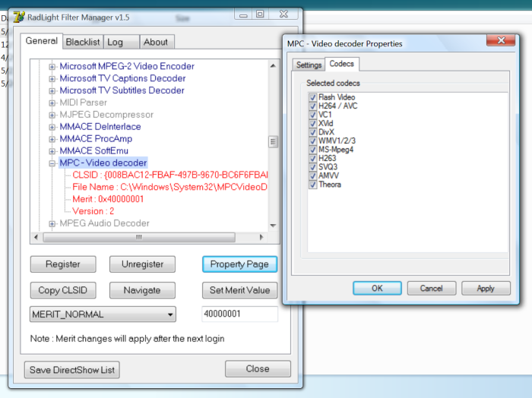Switch to the Settings tab in properties

coord(309,65)
